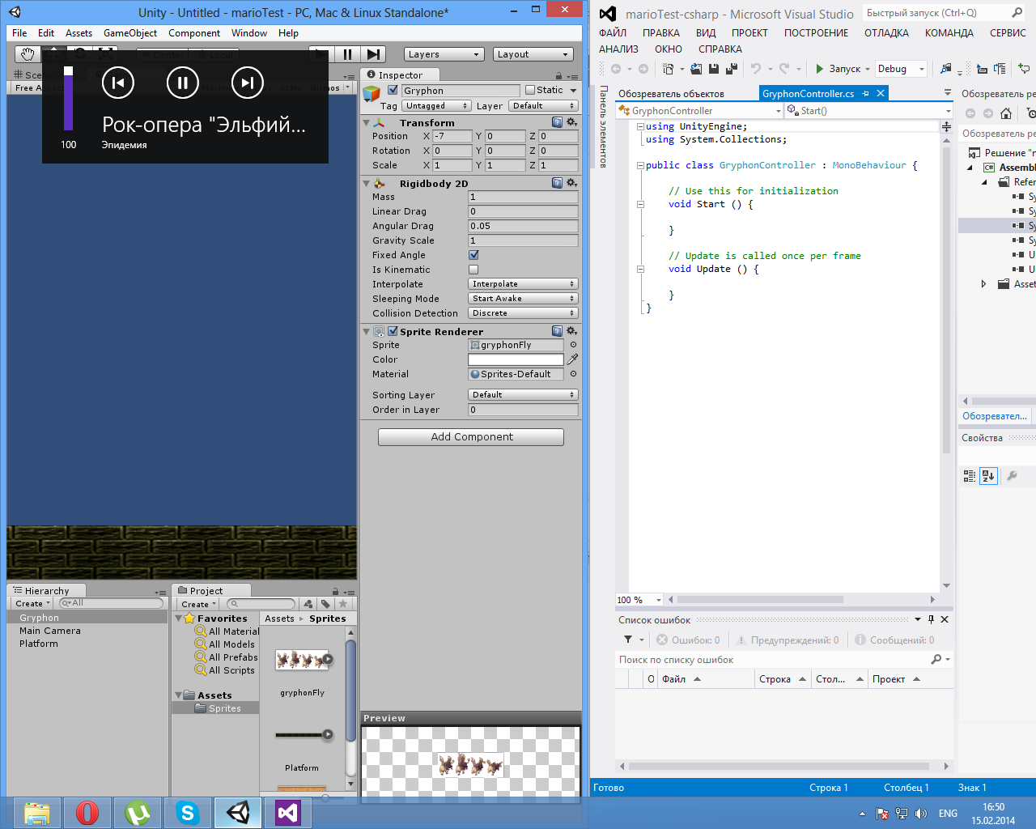Open Sleeping Mode dropdown
The width and height of the screenshot is (1036, 829).
pos(523,299)
